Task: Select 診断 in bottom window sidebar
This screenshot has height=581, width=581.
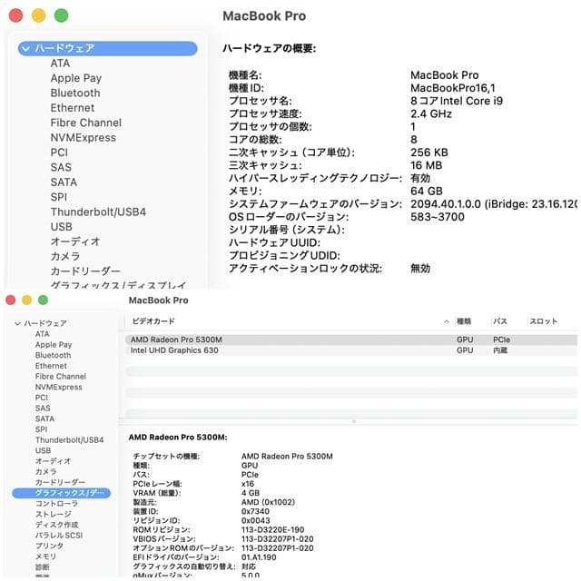Action: [x=43, y=567]
